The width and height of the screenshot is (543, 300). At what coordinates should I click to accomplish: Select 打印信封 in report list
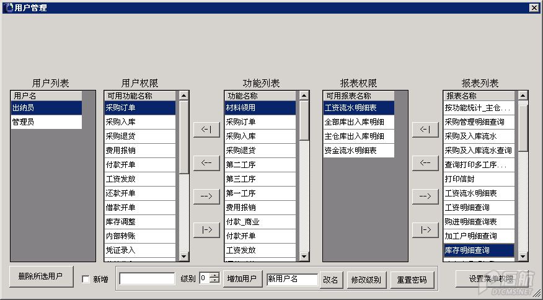coord(479,179)
